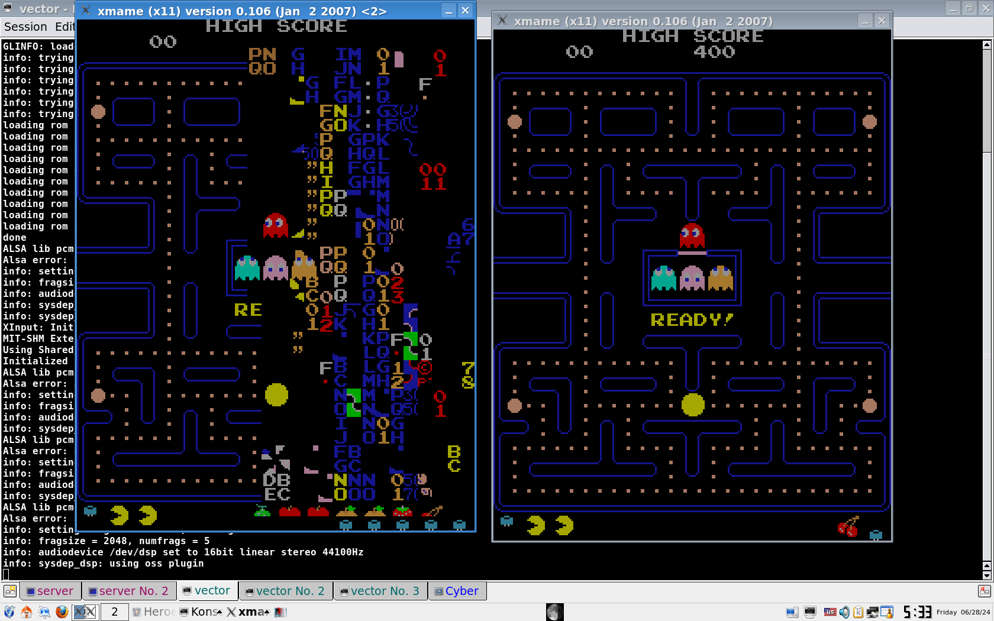The width and height of the screenshot is (994, 621).
Task: Open the Heroes taskbar entry
Action: 153,612
